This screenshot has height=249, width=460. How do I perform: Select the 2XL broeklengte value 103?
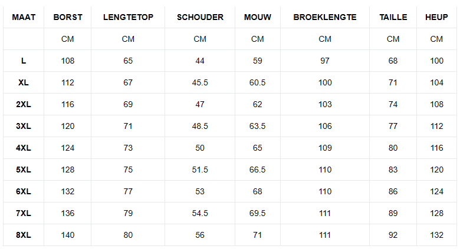(325, 104)
